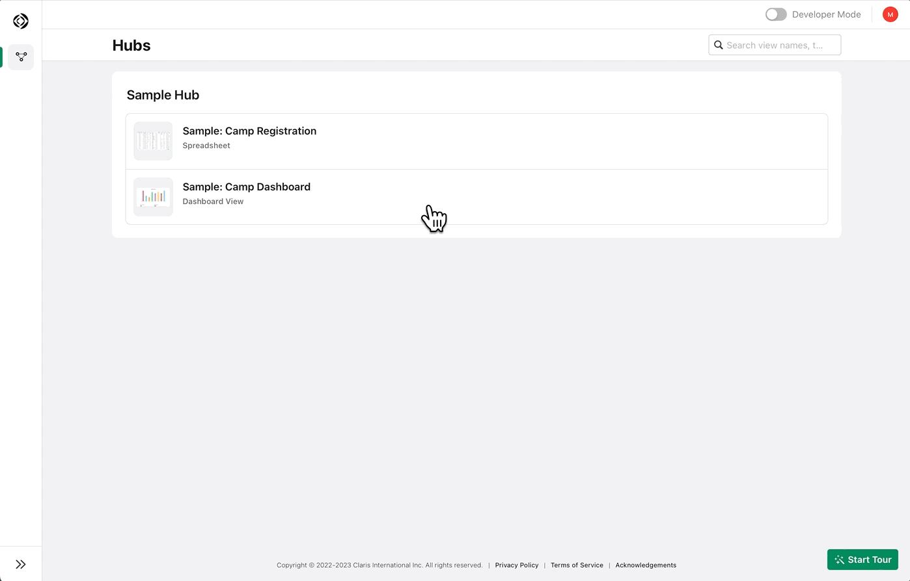Viewport: 910px width, 581px height.
Task: Visit the Terms of Service page
Action: 577,565
